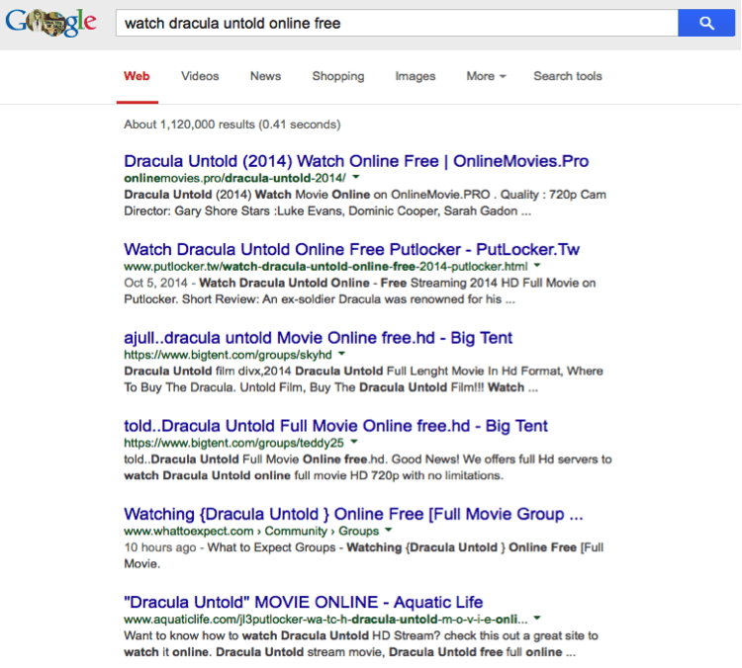Switch to the Videos tab

(200, 76)
